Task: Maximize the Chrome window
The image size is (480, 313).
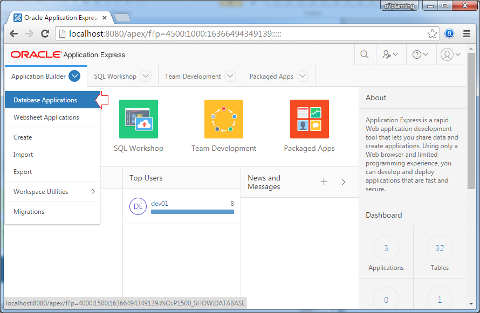Action: 445,6
